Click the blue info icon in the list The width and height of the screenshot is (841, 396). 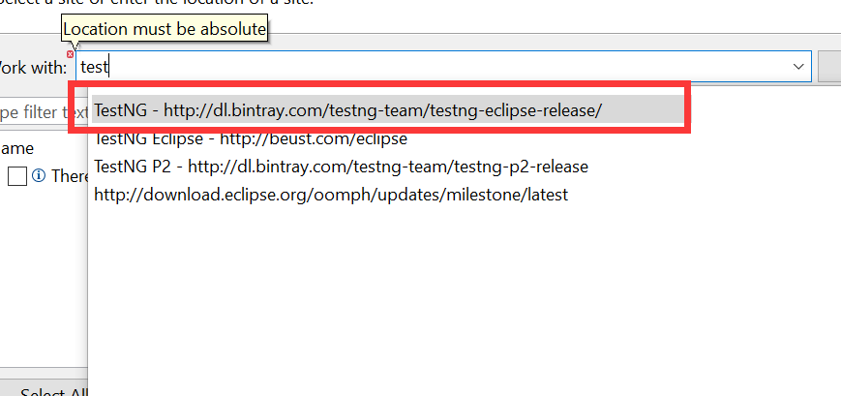tap(39, 175)
